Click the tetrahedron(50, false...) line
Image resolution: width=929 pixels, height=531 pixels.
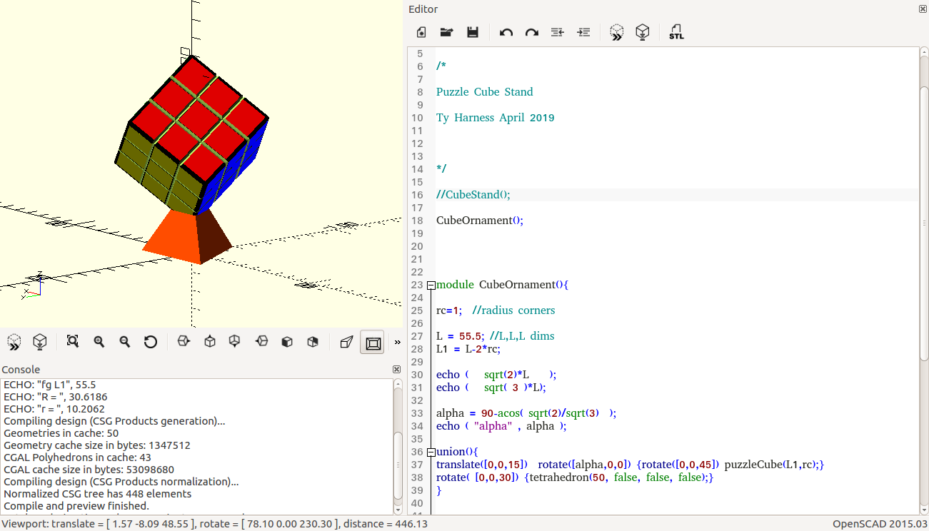[x=575, y=477]
